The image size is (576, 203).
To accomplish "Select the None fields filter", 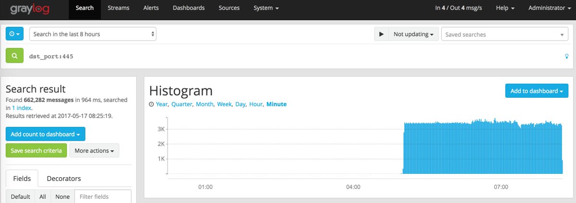I will (x=62, y=196).
